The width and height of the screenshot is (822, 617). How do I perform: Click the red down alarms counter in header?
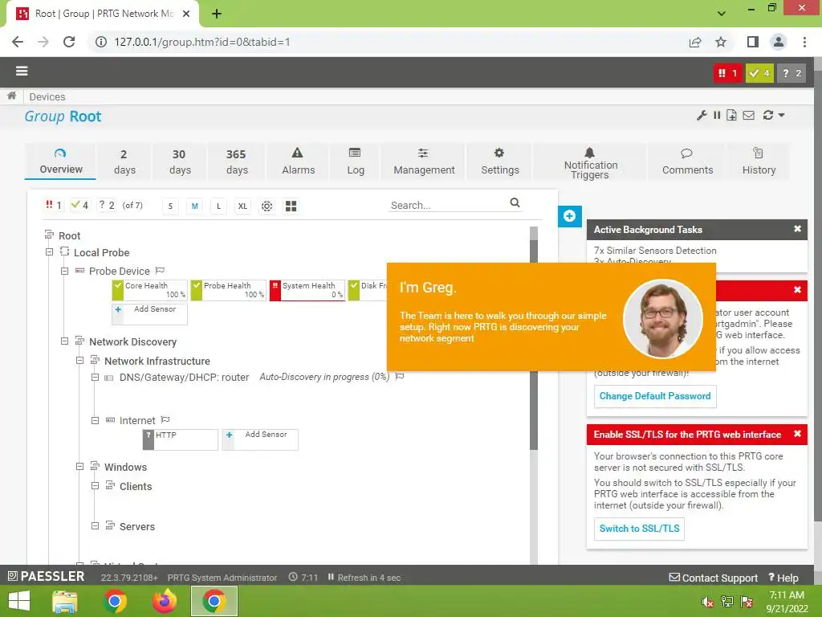[x=728, y=73]
